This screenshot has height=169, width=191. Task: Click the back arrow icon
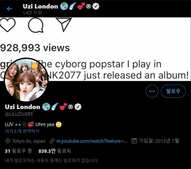pyautogui.click(x=10, y=9)
